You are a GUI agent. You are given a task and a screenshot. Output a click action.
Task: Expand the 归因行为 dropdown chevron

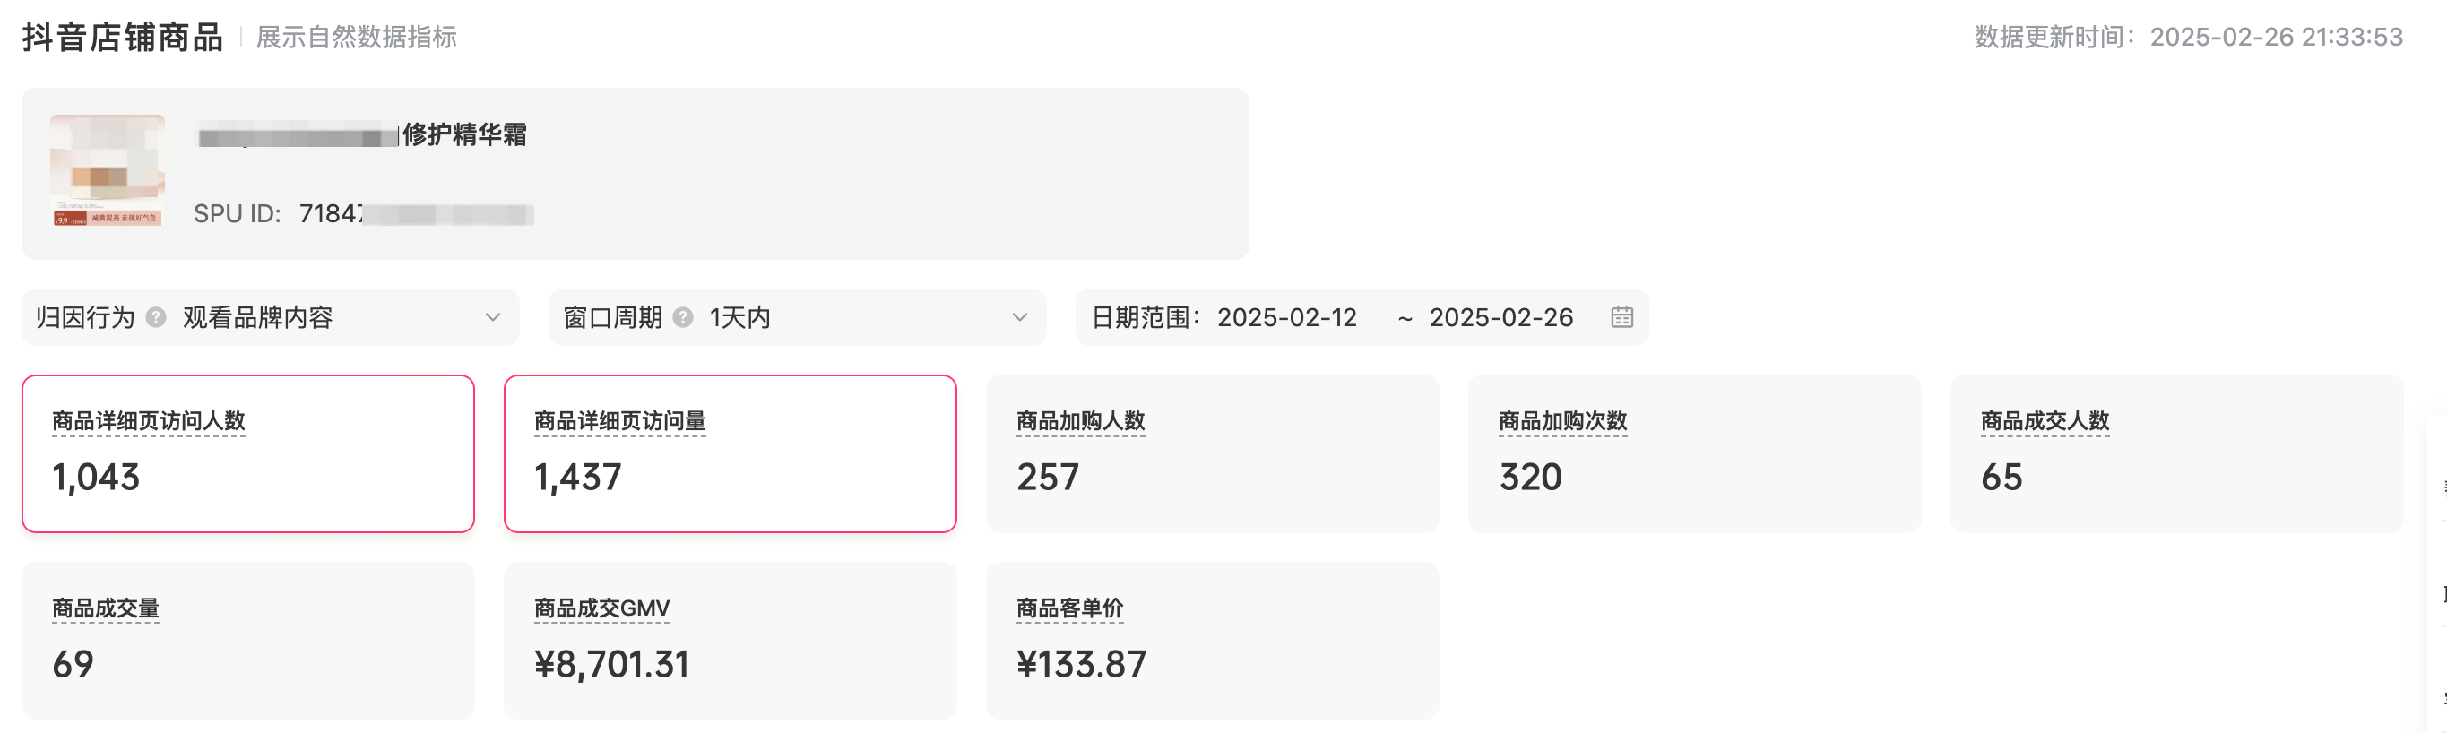tap(492, 317)
